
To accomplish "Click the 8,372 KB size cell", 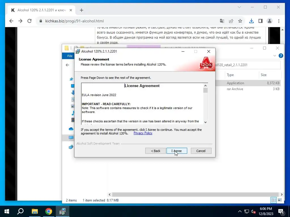I will [x=273, y=83].
